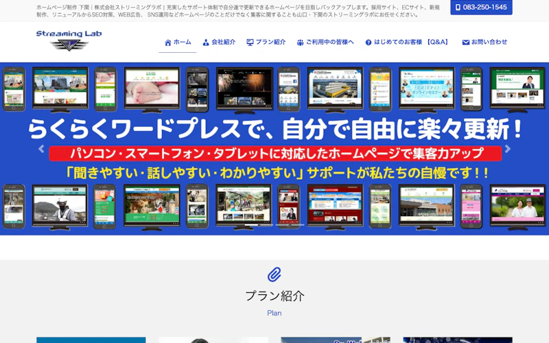Click the オンラインセミナー website monitor in the banner
This screenshot has height=343, width=549.
pos(426,90)
